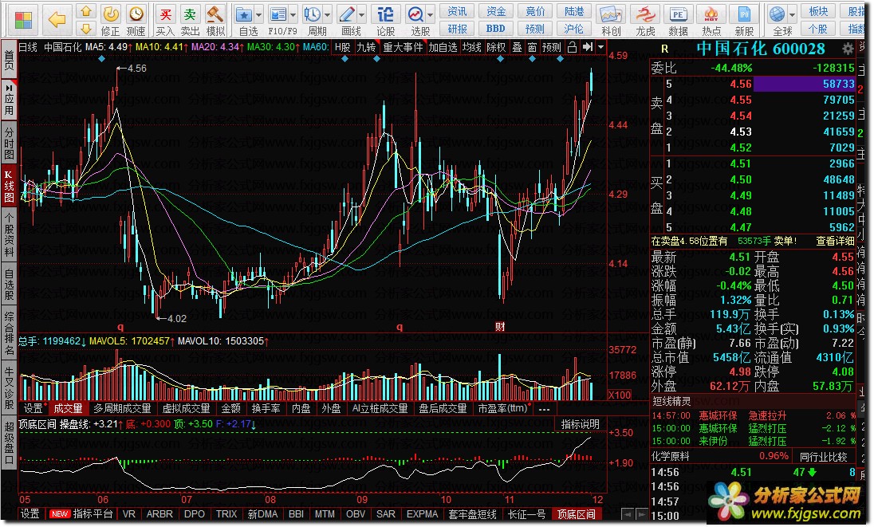Image resolution: width=874 pixels, height=527 pixels.
Task: Toggle the 重大事件 major events button
Action: click(403, 47)
